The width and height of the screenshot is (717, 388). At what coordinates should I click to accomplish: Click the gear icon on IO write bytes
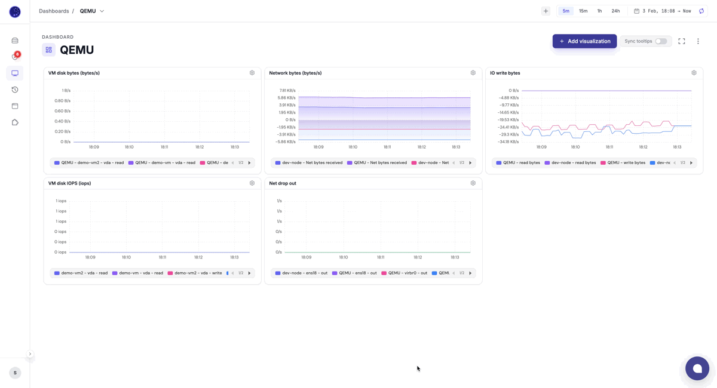(694, 73)
